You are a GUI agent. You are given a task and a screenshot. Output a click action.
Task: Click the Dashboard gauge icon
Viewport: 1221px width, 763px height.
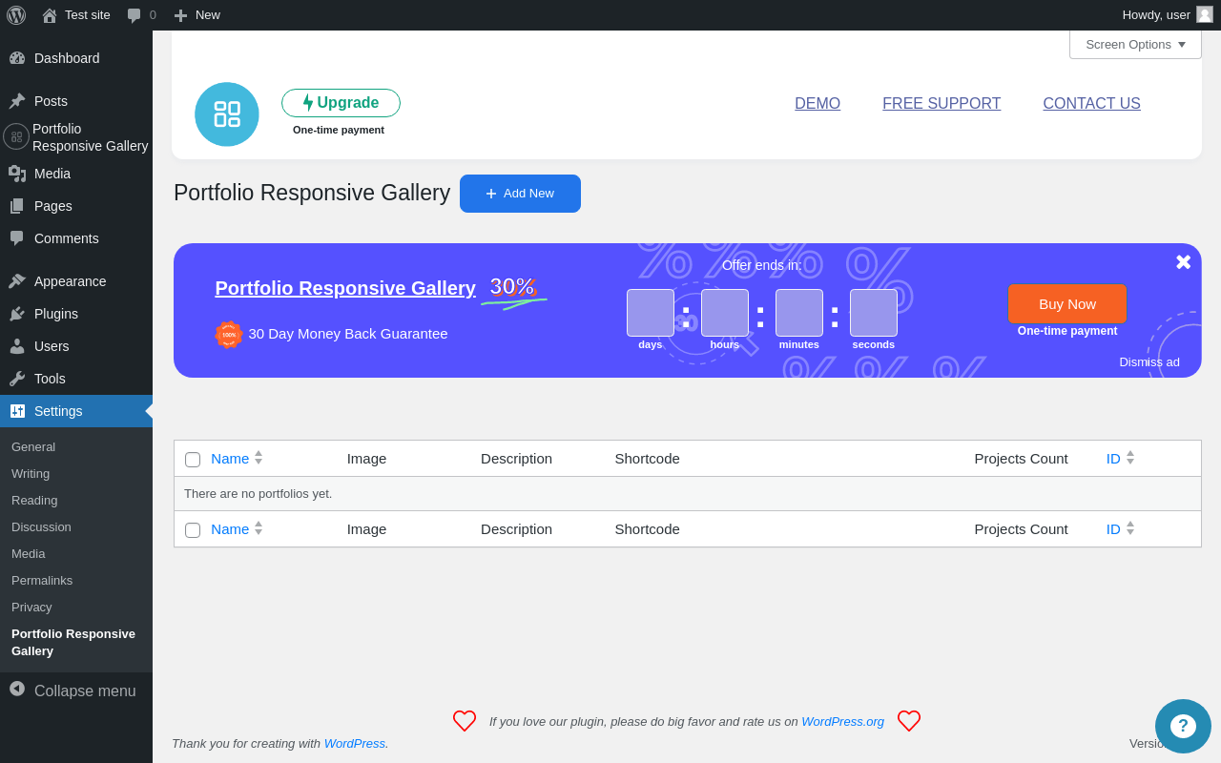[x=17, y=58]
